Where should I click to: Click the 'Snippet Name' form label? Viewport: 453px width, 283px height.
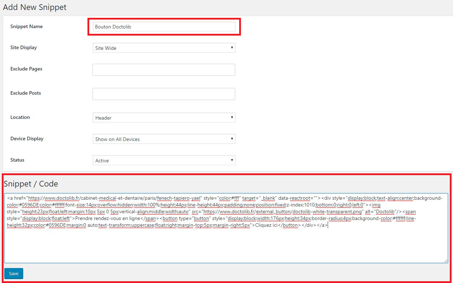(26, 27)
